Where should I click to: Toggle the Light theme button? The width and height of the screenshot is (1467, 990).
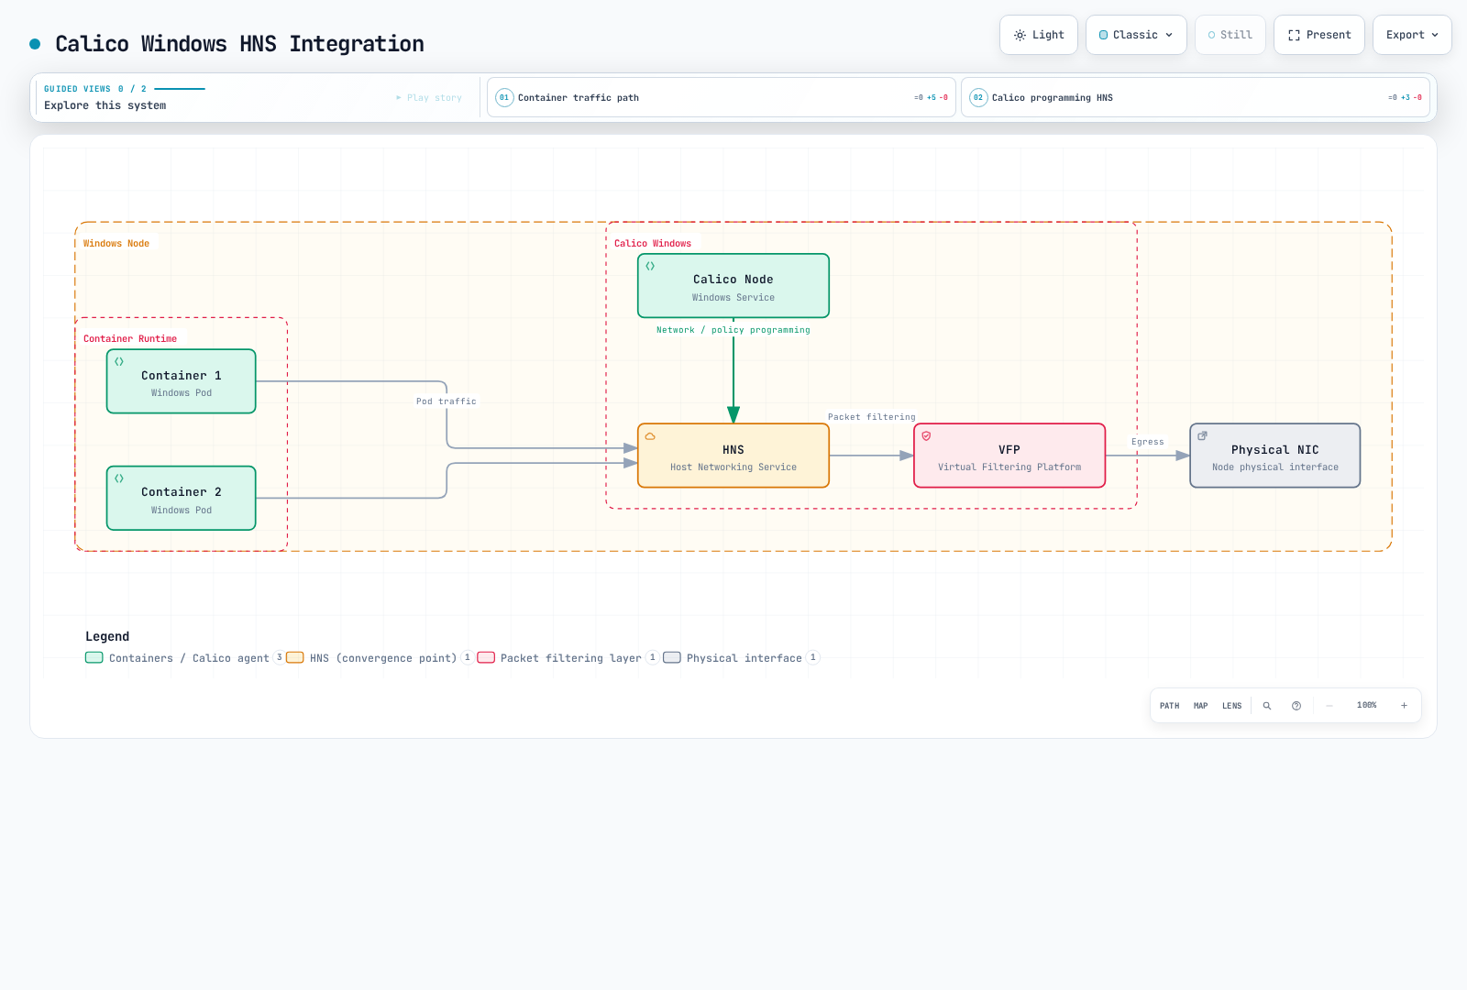tap(1039, 35)
